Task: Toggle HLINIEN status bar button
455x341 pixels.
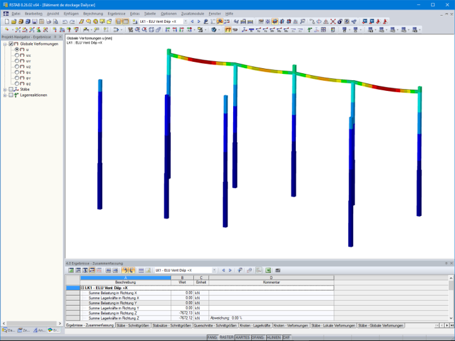Action: click(x=274, y=337)
